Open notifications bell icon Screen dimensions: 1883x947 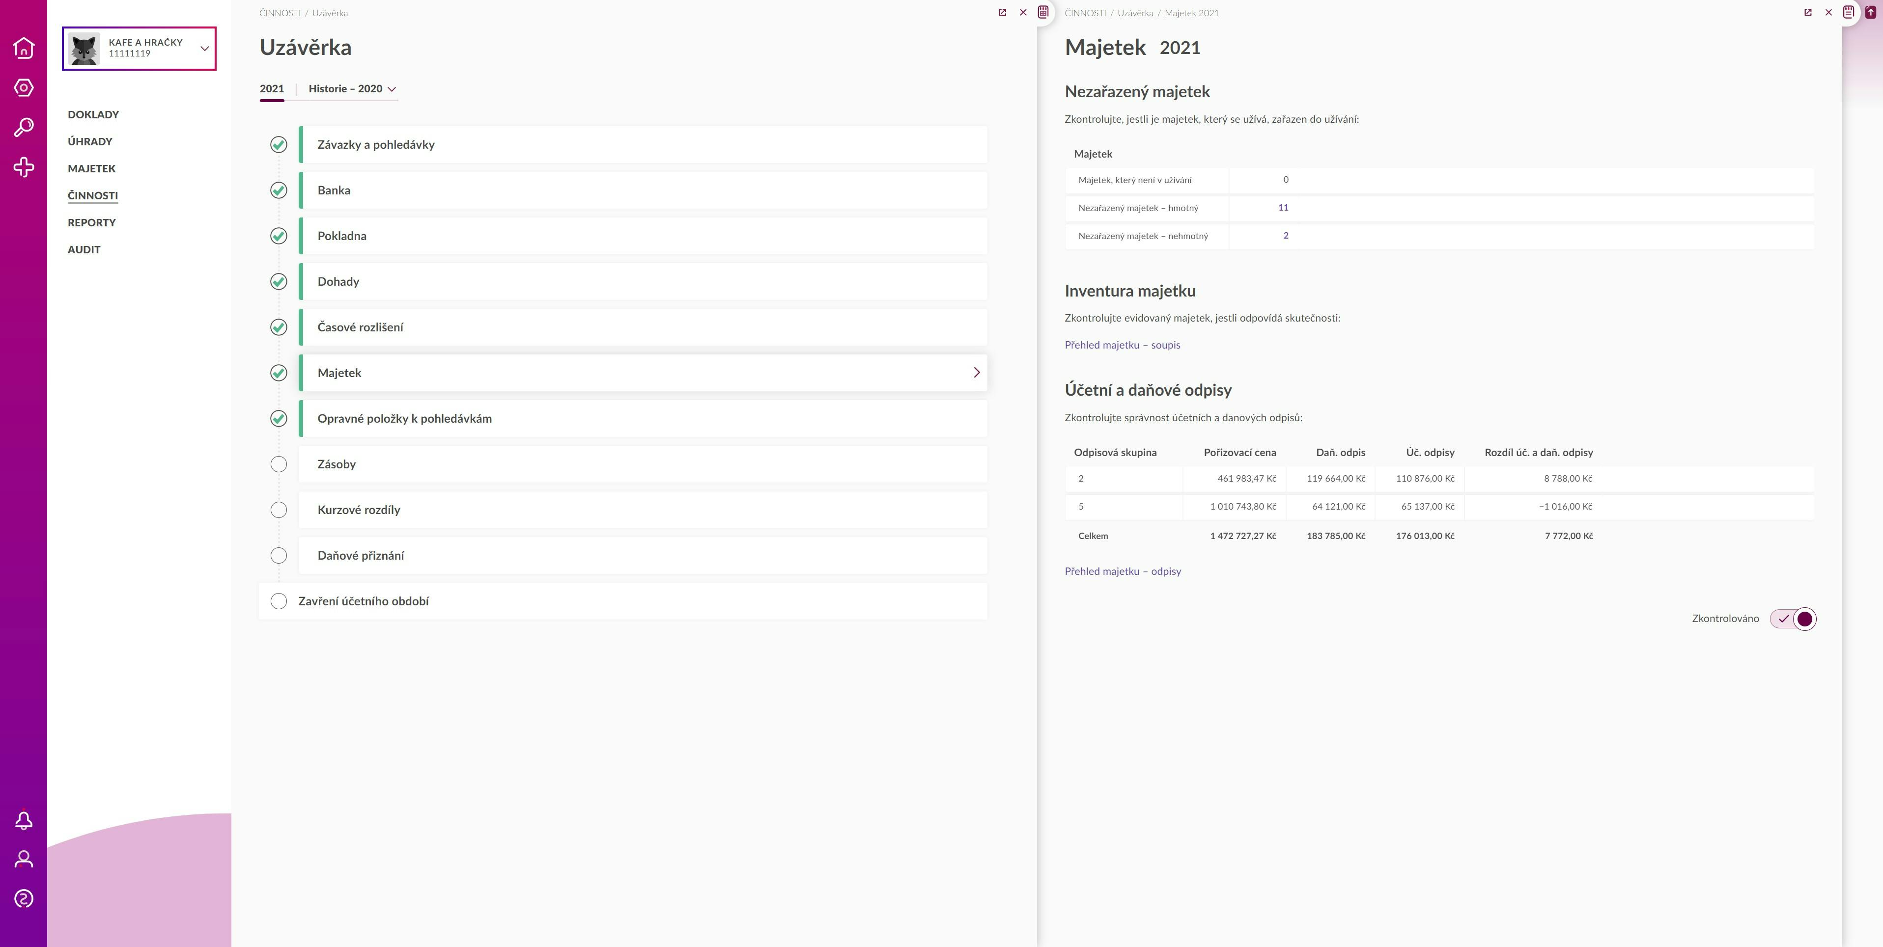pyautogui.click(x=24, y=820)
